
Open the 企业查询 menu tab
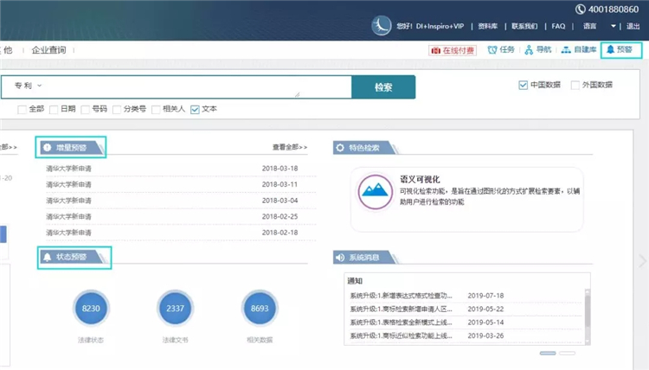point(48,50)
